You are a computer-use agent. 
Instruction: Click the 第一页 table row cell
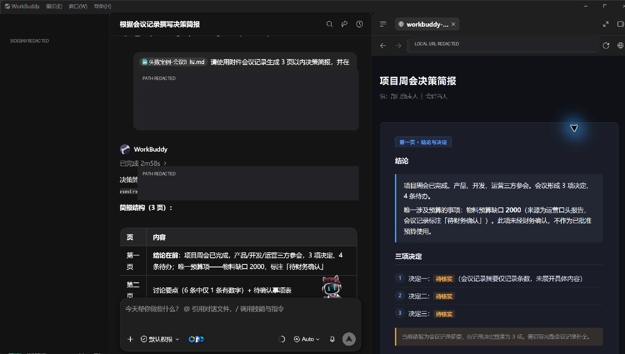(133, 261)
